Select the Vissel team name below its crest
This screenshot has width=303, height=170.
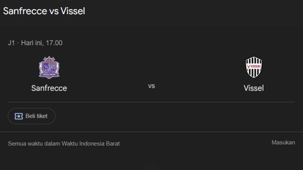(254, 88)
